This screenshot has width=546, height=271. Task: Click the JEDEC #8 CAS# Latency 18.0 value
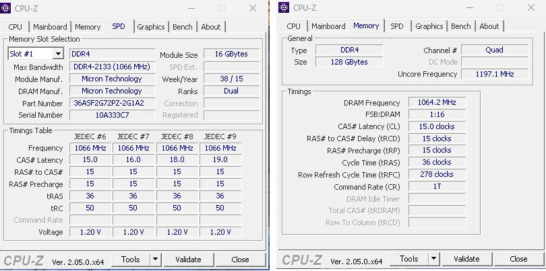[177, 159]
